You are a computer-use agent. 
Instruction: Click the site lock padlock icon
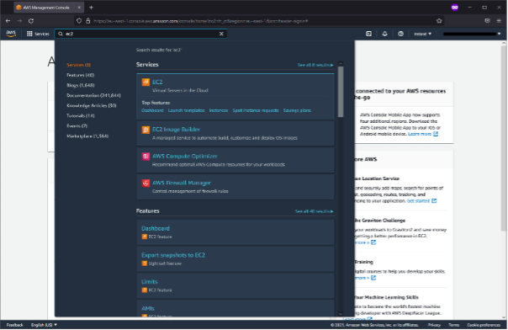click(x=87, y=21)
